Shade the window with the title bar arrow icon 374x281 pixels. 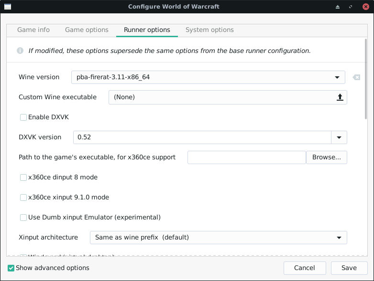(338, 7)
